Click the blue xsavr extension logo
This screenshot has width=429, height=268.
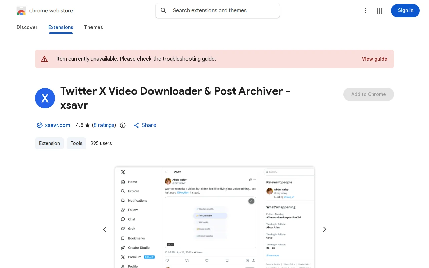tap(45, 98)
